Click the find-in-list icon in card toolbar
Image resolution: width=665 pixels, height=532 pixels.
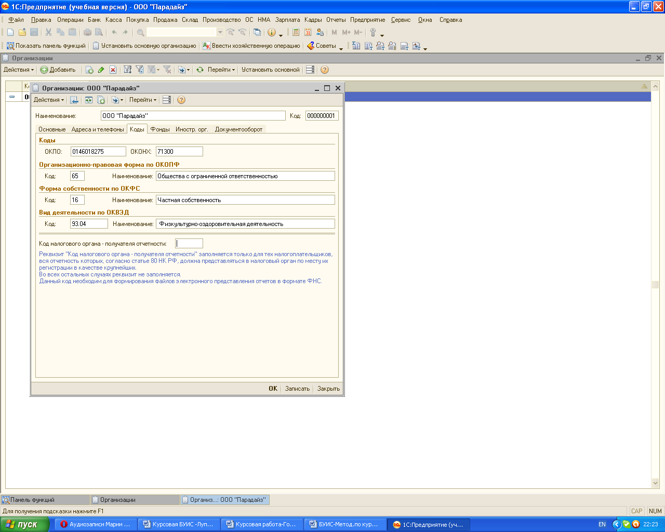[74, 100]
